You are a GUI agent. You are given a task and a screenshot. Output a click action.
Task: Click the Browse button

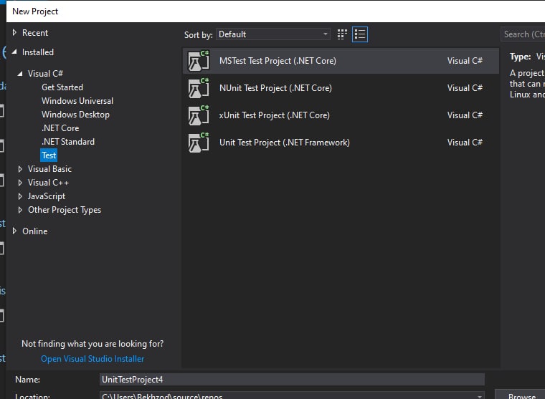pyautogui.click(x=521, y=395)
